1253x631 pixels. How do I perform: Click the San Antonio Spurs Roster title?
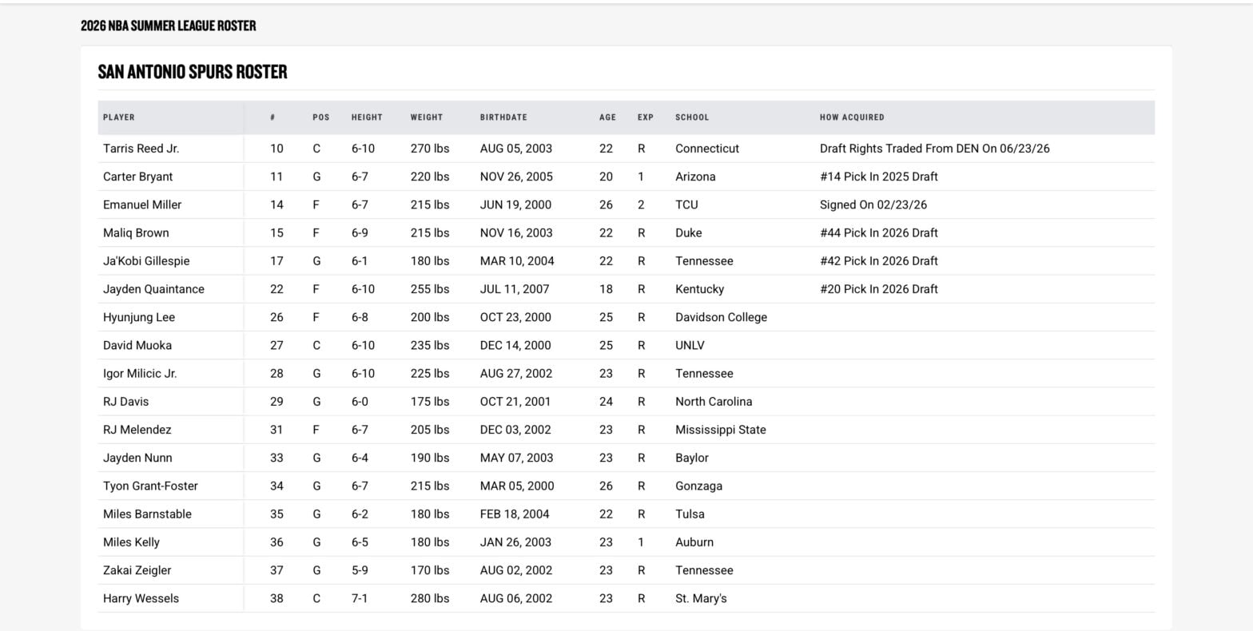coord(193,72)
